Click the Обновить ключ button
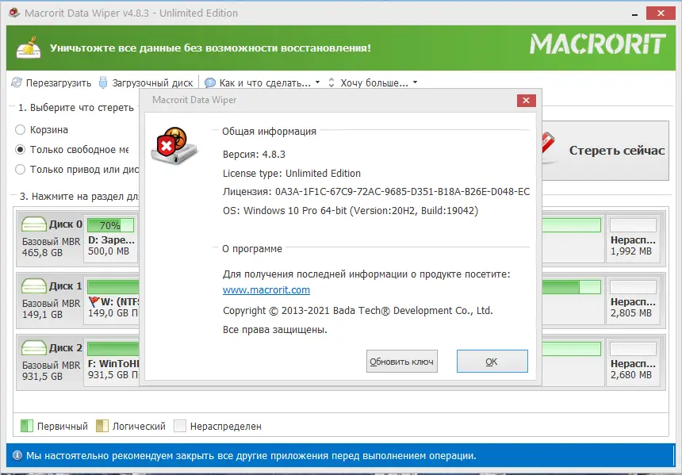682x475 pixels. [401, 361]
